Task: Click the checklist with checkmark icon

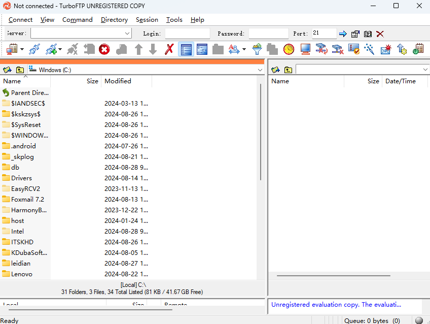Action: point(354,49)
